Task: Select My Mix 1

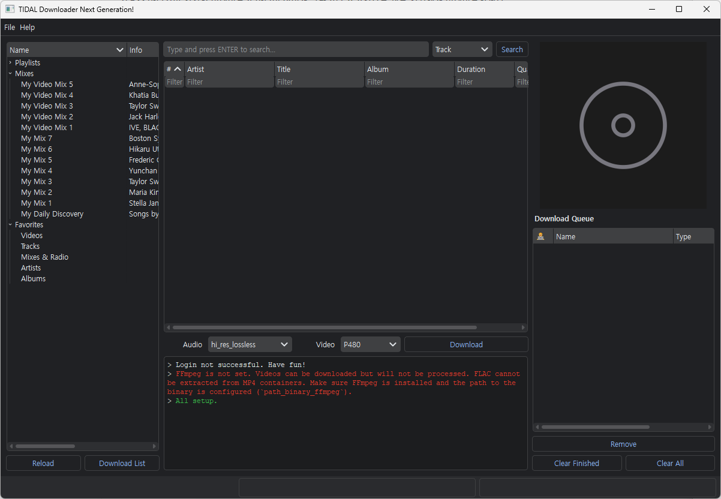Action: (37, 203)
